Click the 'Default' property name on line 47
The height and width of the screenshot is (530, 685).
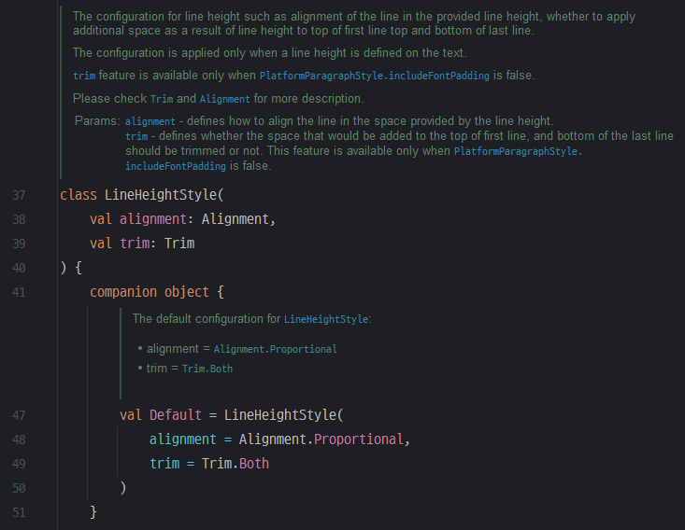[176, 415]
